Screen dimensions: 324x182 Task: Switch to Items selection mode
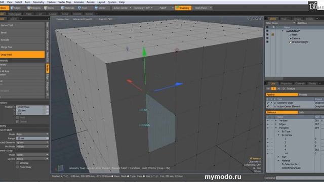pyautogui.click(x=49, y=8)
